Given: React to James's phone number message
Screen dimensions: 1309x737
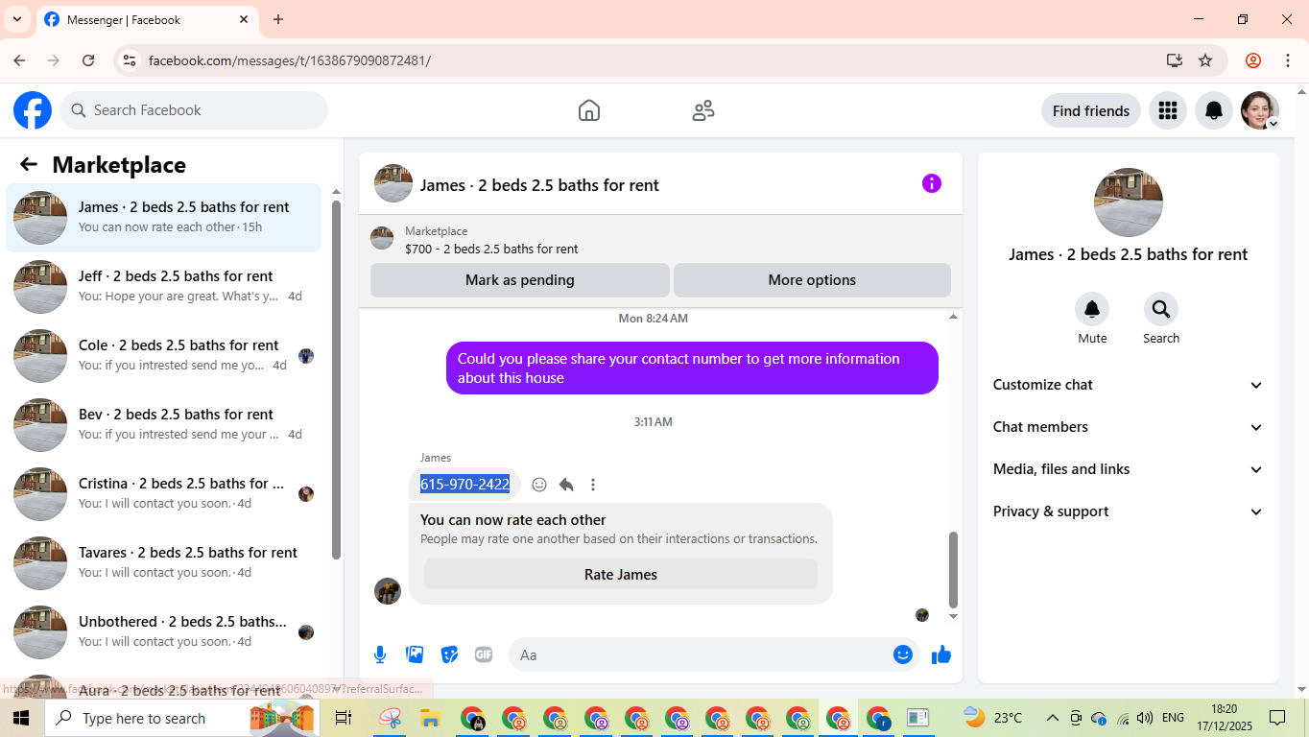Looking at the screenshot, I should click(x=539, y=485).
